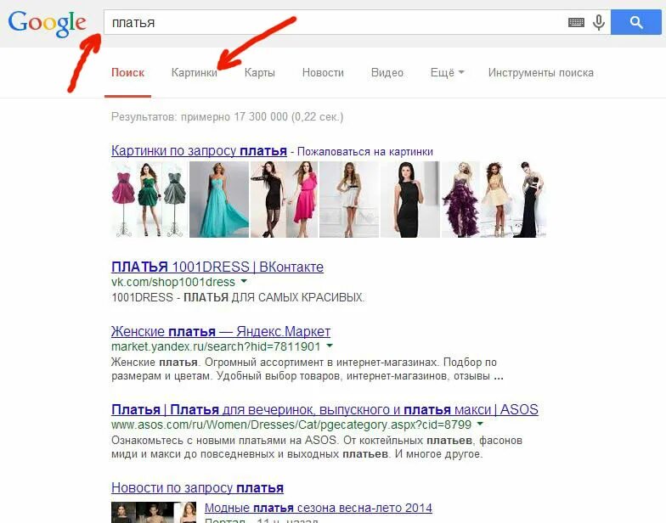The width and height of the screenshot is (666, 523).
Task: Expand the Ещё dropdown menu
Action: click(x=447, y=73)
